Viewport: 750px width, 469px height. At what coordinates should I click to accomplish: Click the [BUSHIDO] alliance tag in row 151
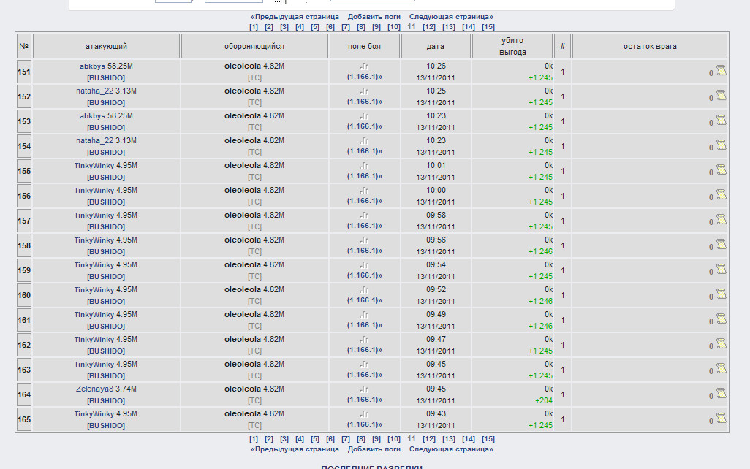click(106, 78)
